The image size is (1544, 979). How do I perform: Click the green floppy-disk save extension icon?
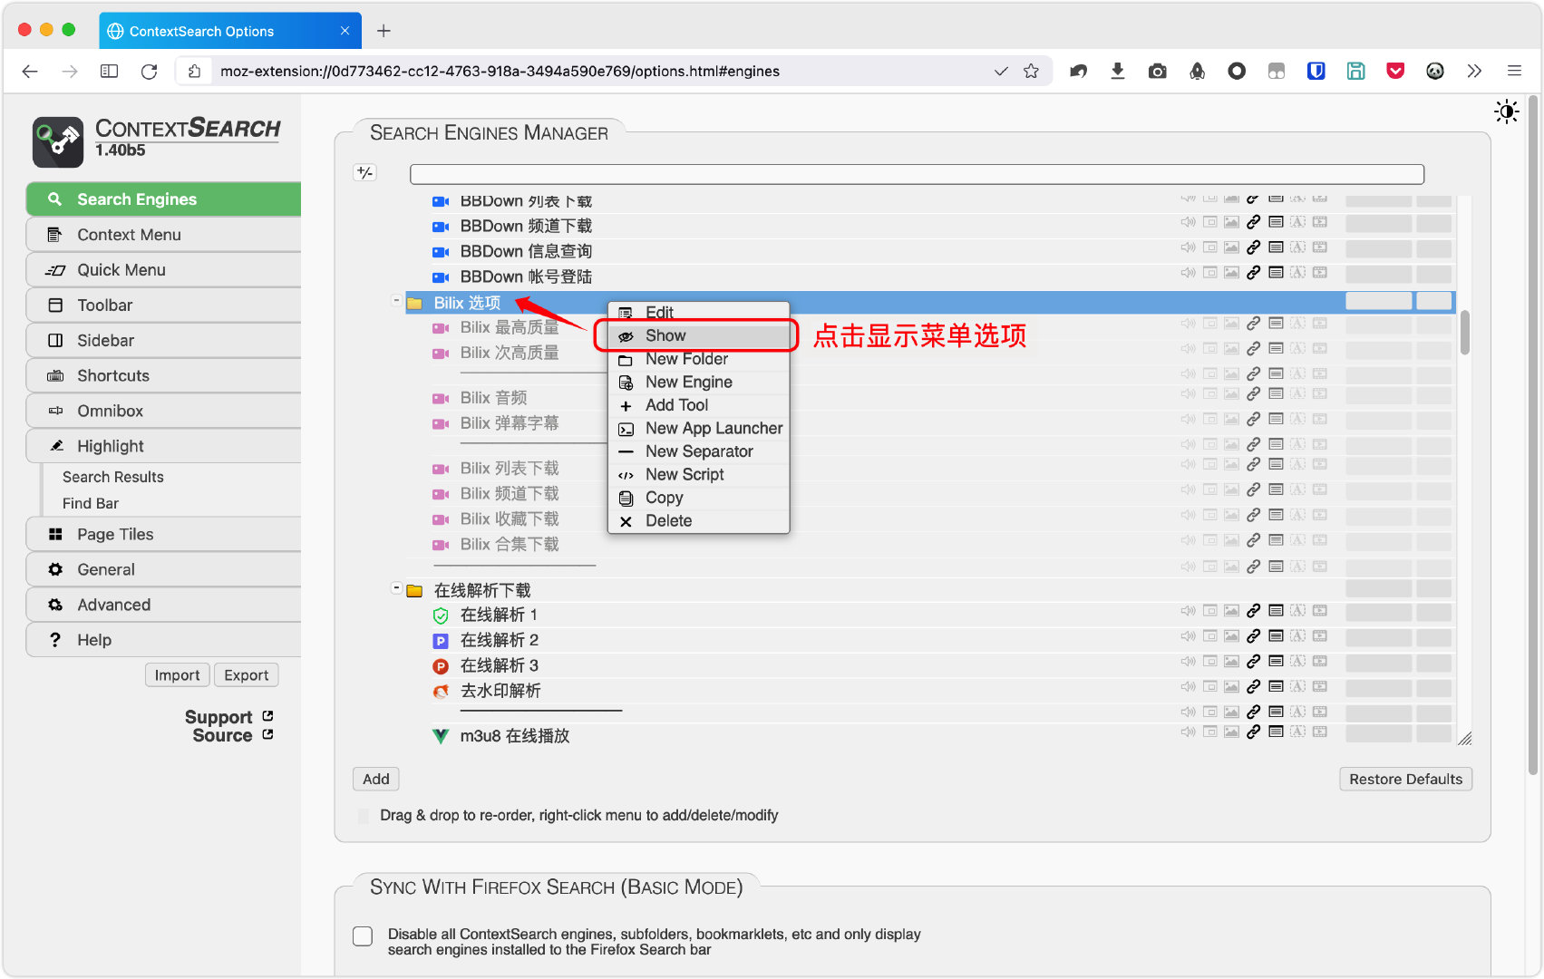tap(1356, 72)
